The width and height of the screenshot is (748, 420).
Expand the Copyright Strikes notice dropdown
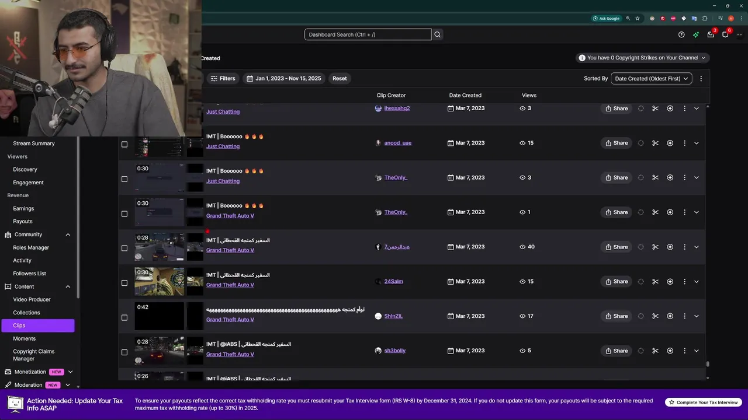pyautogui.click(x=704, y=58)
